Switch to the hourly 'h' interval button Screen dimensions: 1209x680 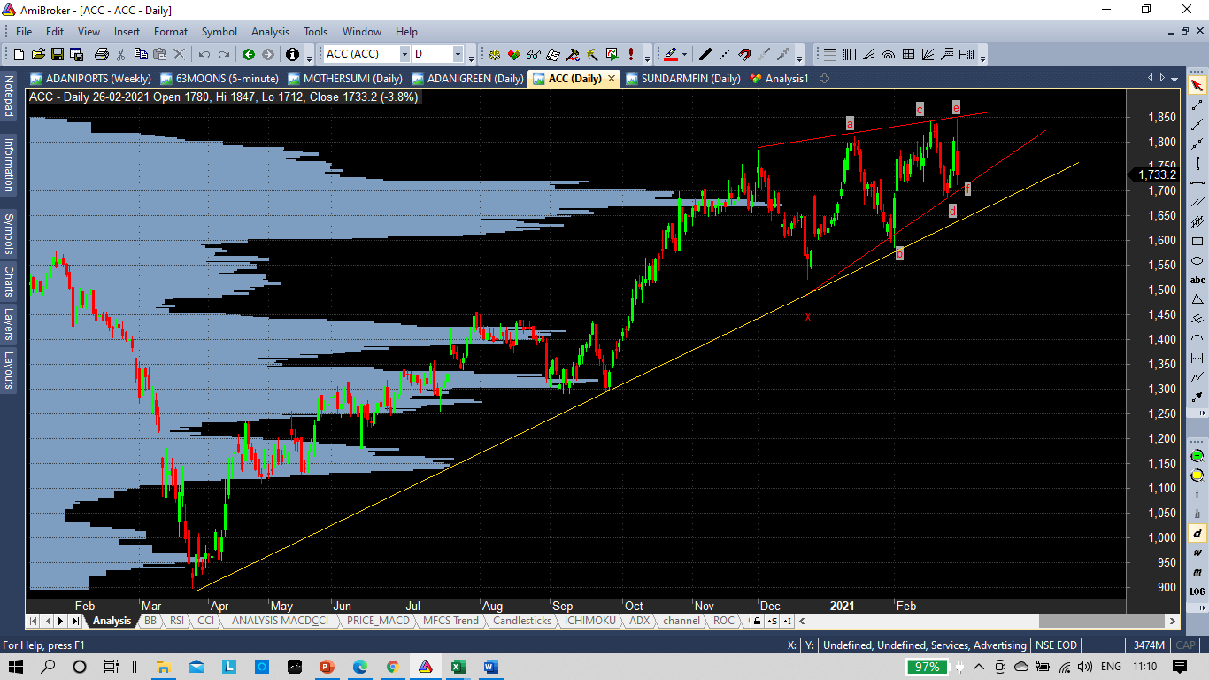(1197, 514)
